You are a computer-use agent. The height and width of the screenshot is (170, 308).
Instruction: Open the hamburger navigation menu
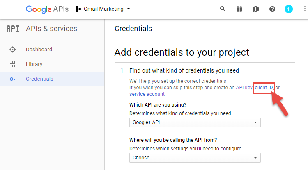(13, 9)
